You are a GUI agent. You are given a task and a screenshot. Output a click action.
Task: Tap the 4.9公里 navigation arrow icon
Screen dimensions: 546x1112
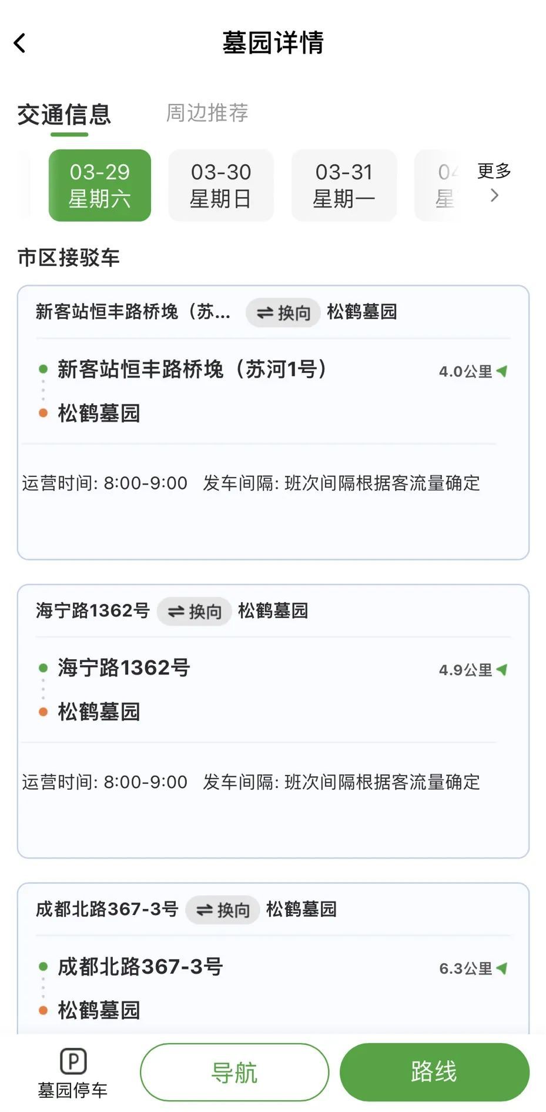coord(502,669)
